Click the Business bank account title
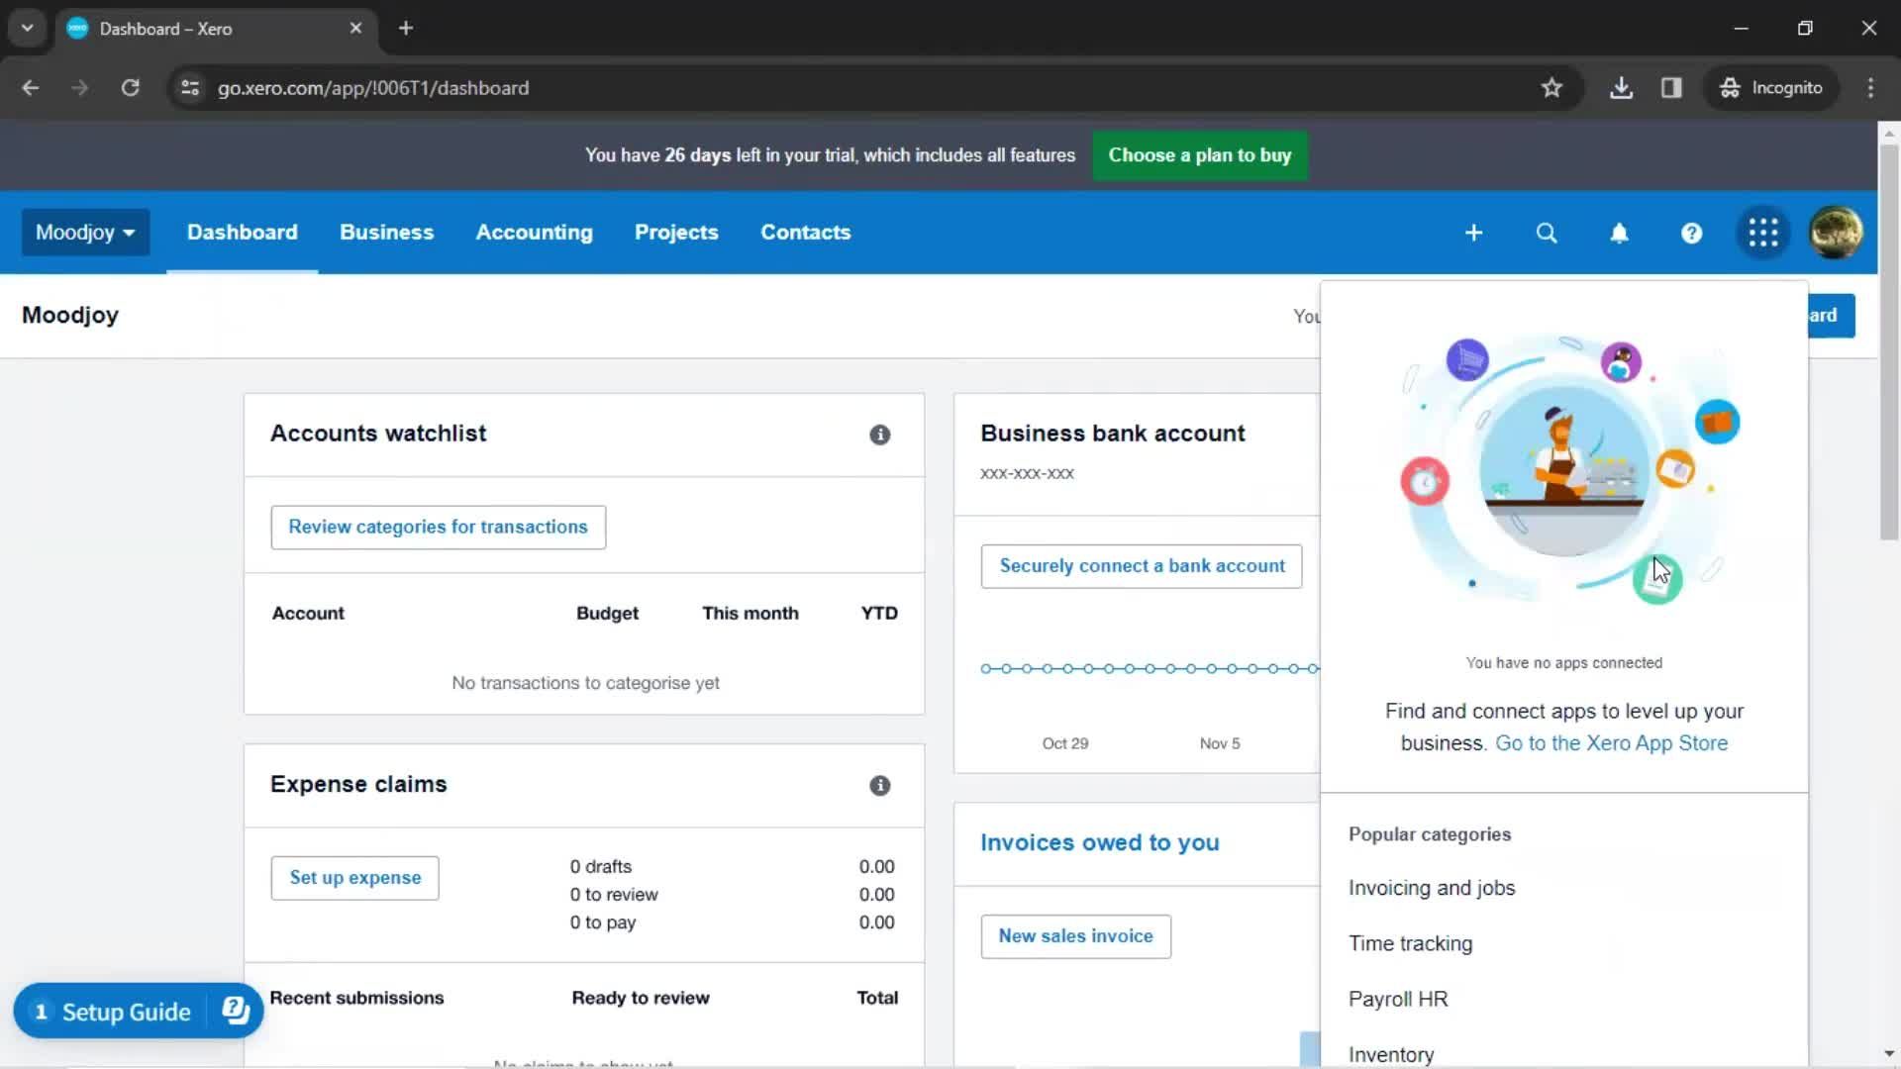The width and height of the screenshot is (1901, 1069). (x=1113, y=434)
